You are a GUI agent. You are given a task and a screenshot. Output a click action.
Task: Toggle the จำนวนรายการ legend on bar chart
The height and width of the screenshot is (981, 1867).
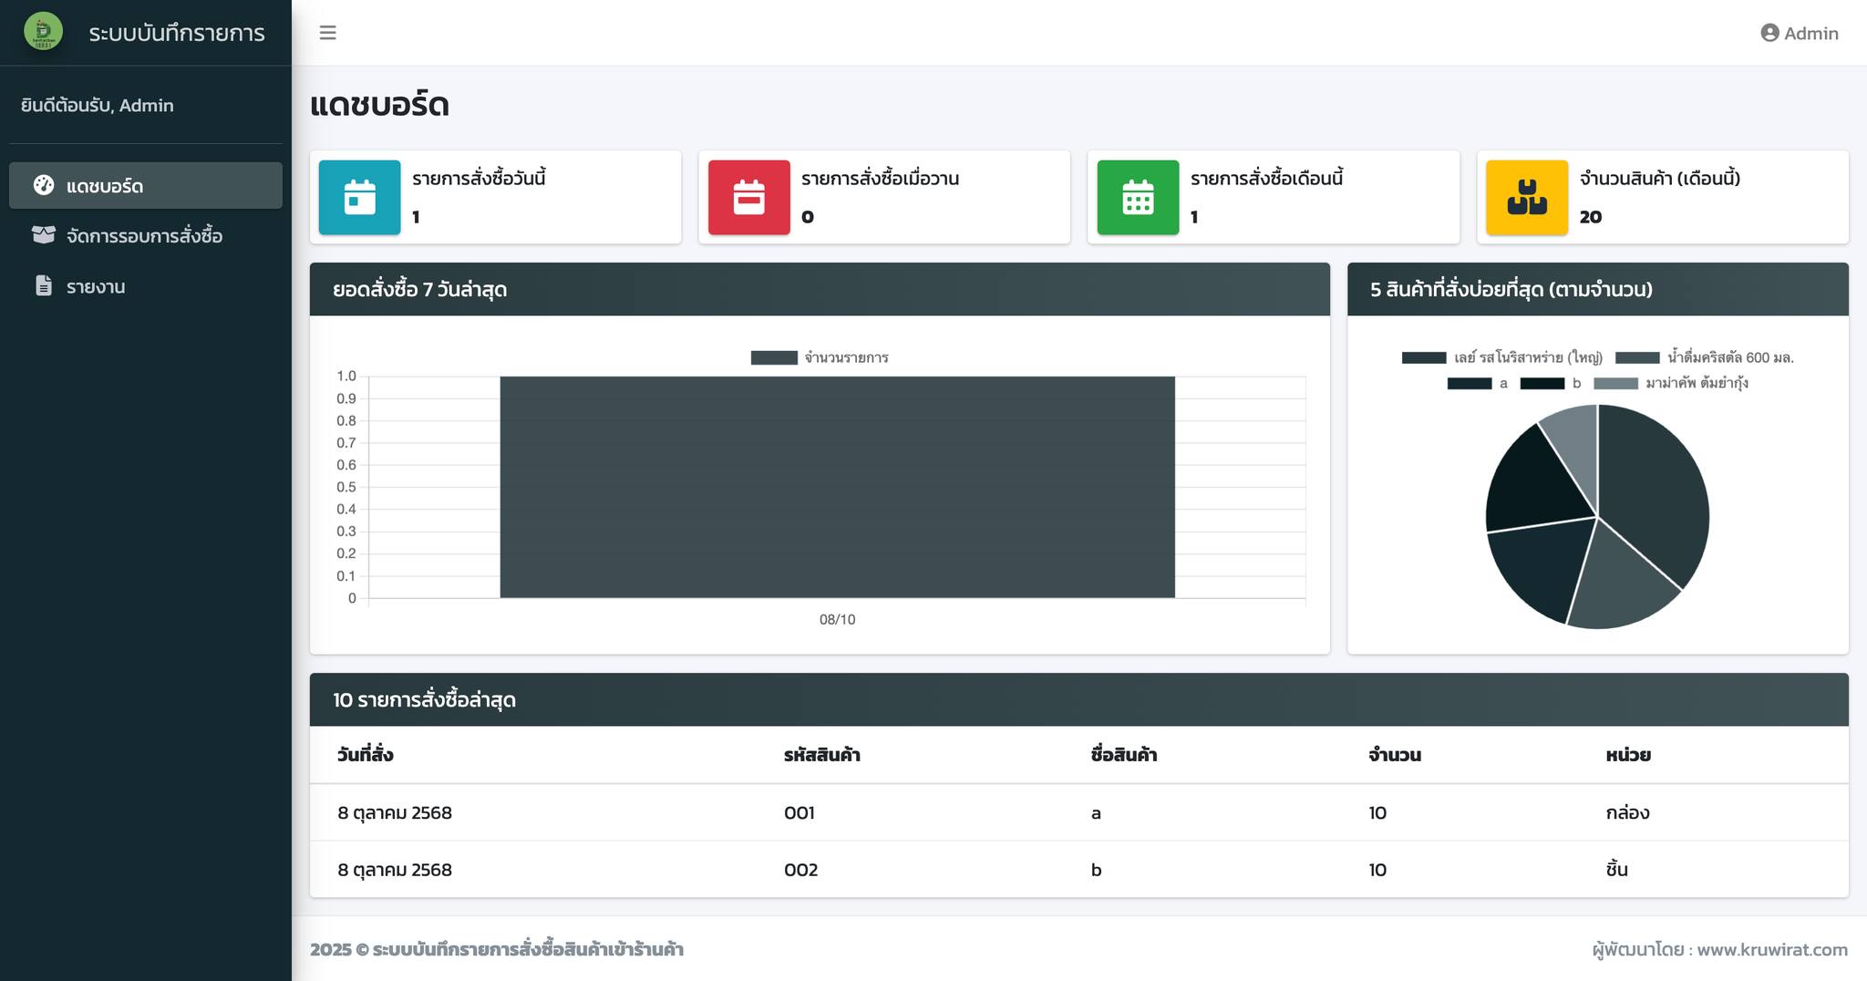point(820,357)
